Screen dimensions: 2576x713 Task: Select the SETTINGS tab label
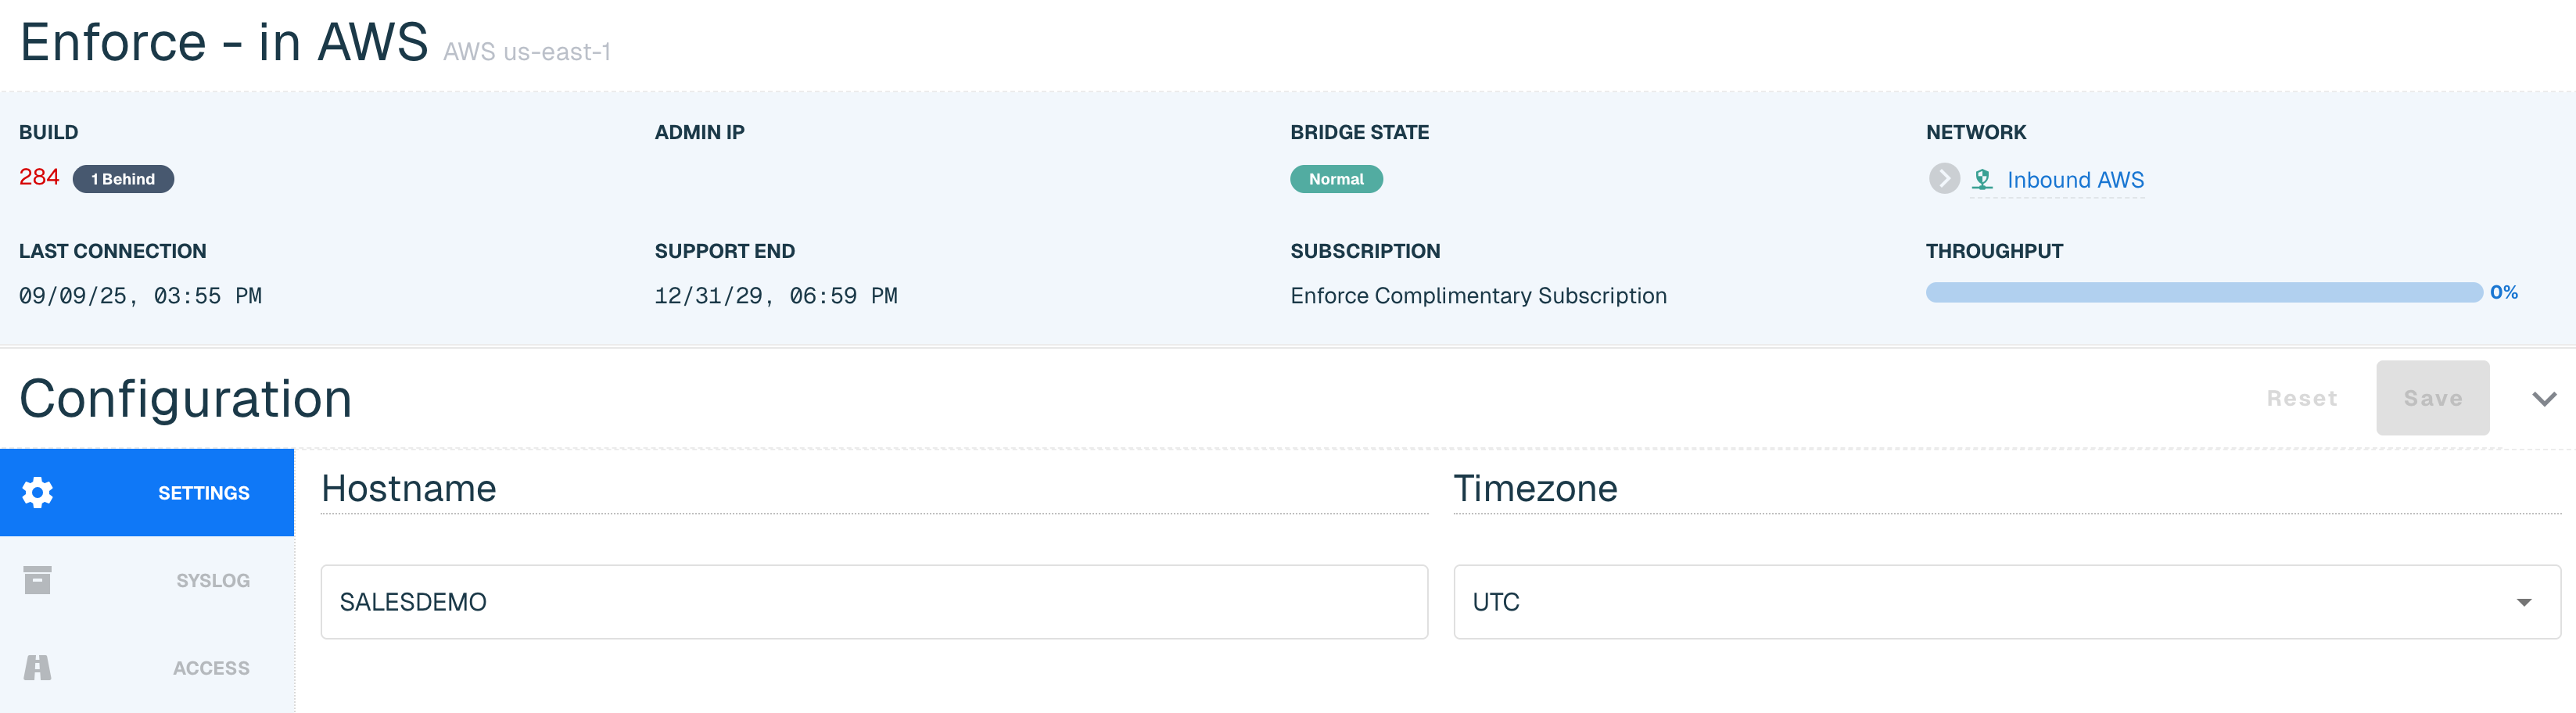pos(204,493)
